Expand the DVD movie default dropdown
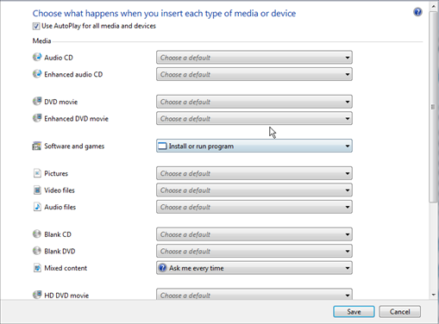This screenshot has height=324, width=439. pos(254,102)
